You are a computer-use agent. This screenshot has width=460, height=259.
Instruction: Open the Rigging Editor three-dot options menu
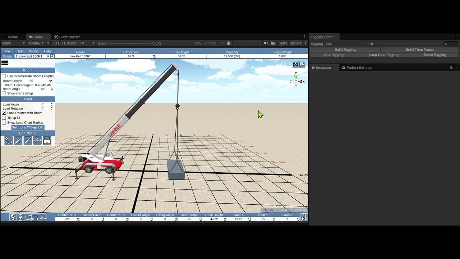click(x=457, y=37)
